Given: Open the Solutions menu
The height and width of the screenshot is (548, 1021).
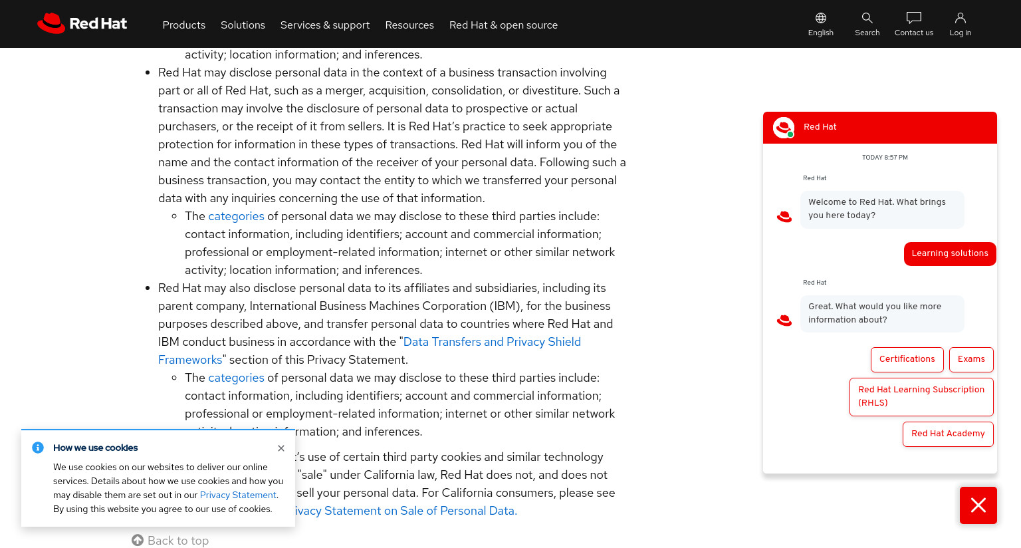Looking at the screenshot, I should (x=243, y=25).
